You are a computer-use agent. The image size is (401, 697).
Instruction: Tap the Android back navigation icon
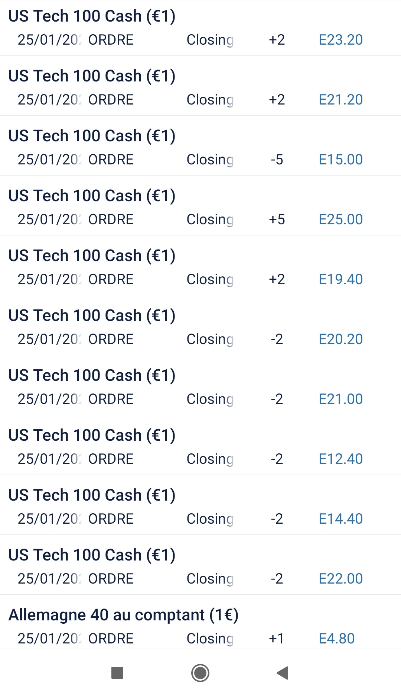coord(283,673)
